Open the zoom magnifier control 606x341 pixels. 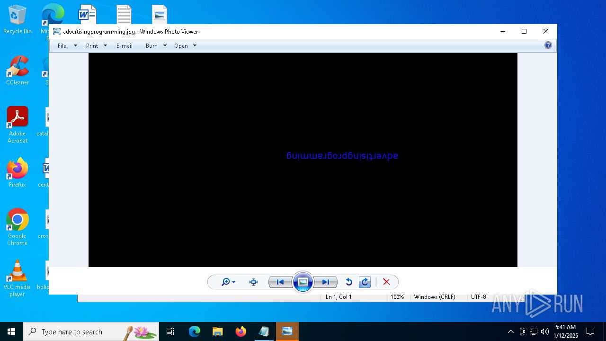click(228, 282)
